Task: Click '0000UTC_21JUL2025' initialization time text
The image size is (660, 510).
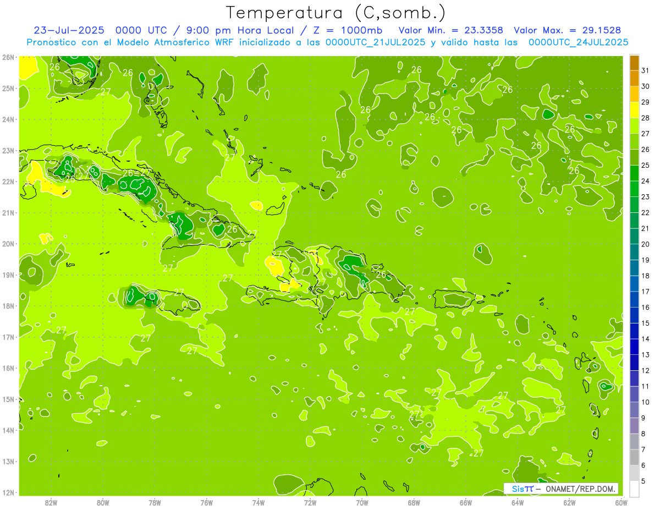Action: coord(375,42)
